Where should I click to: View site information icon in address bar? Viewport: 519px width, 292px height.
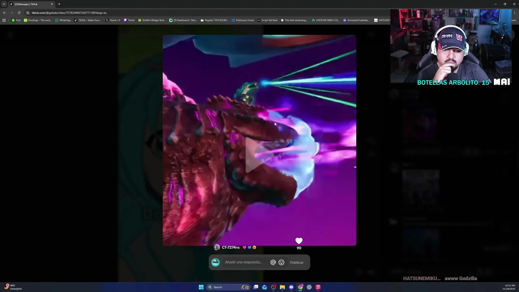coord(28,13)
